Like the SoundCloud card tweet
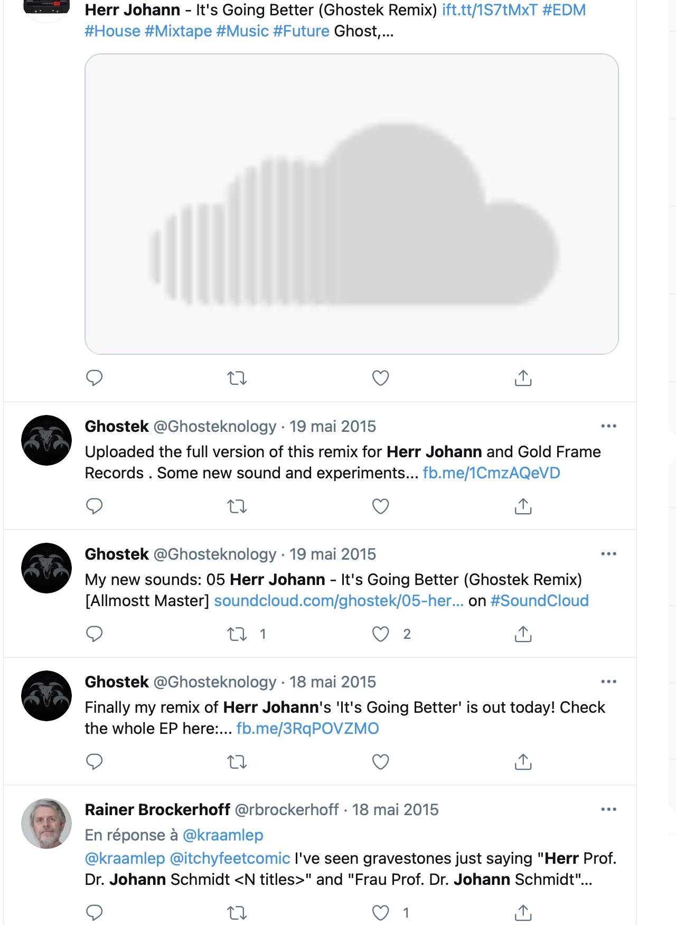This screenshot has height=925, width=676. (x=380, y=378)
